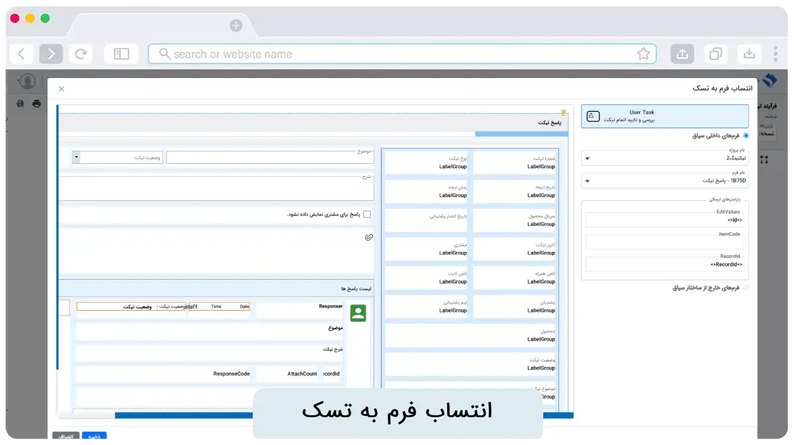Select the فرم‌های خارج از ساختار سیاق radio option
Image resolution: width=794 pixels, height=445 pixels.
(x=746, y=288)
